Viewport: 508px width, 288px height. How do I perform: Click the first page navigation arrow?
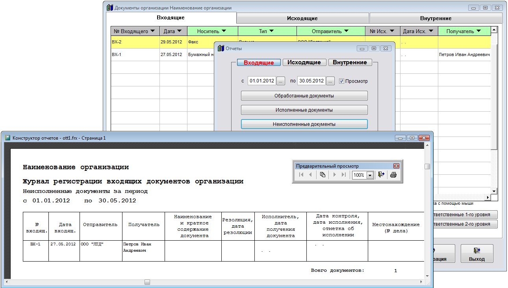301,175
